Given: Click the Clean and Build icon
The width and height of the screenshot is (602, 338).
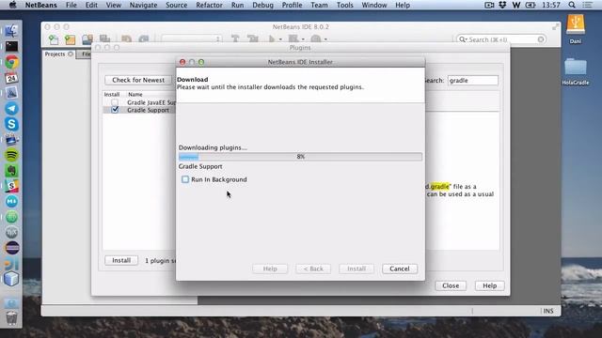Looking at the screenshot, I should pyautogui.click(x=253, y=39).
